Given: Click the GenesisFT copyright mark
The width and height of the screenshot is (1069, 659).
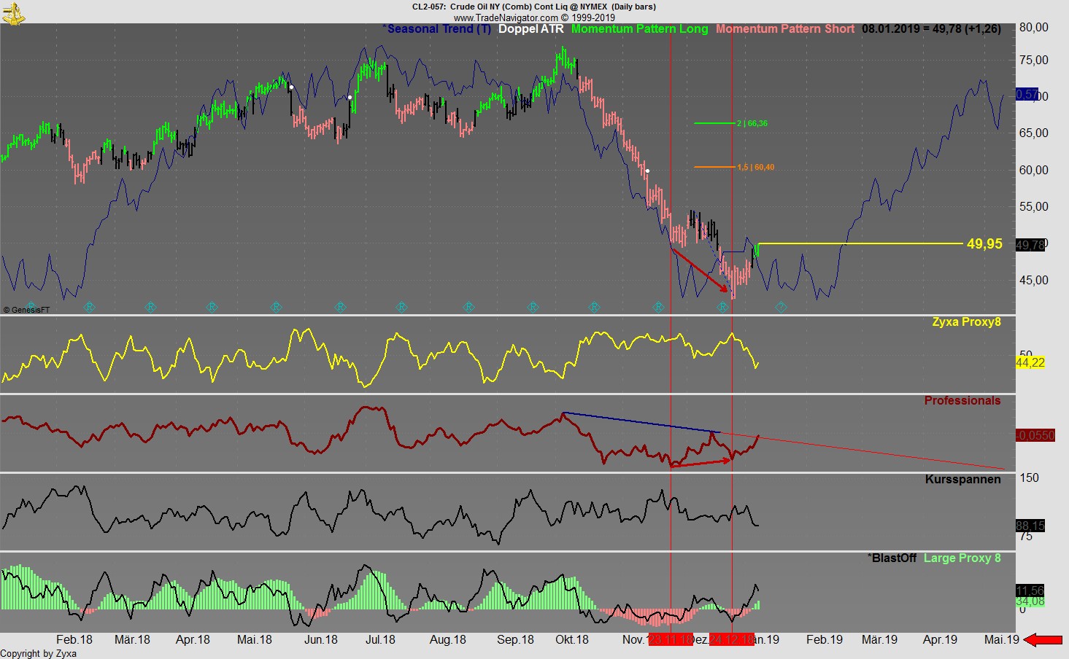Looking at the screenshot, I should click(26, 310).
